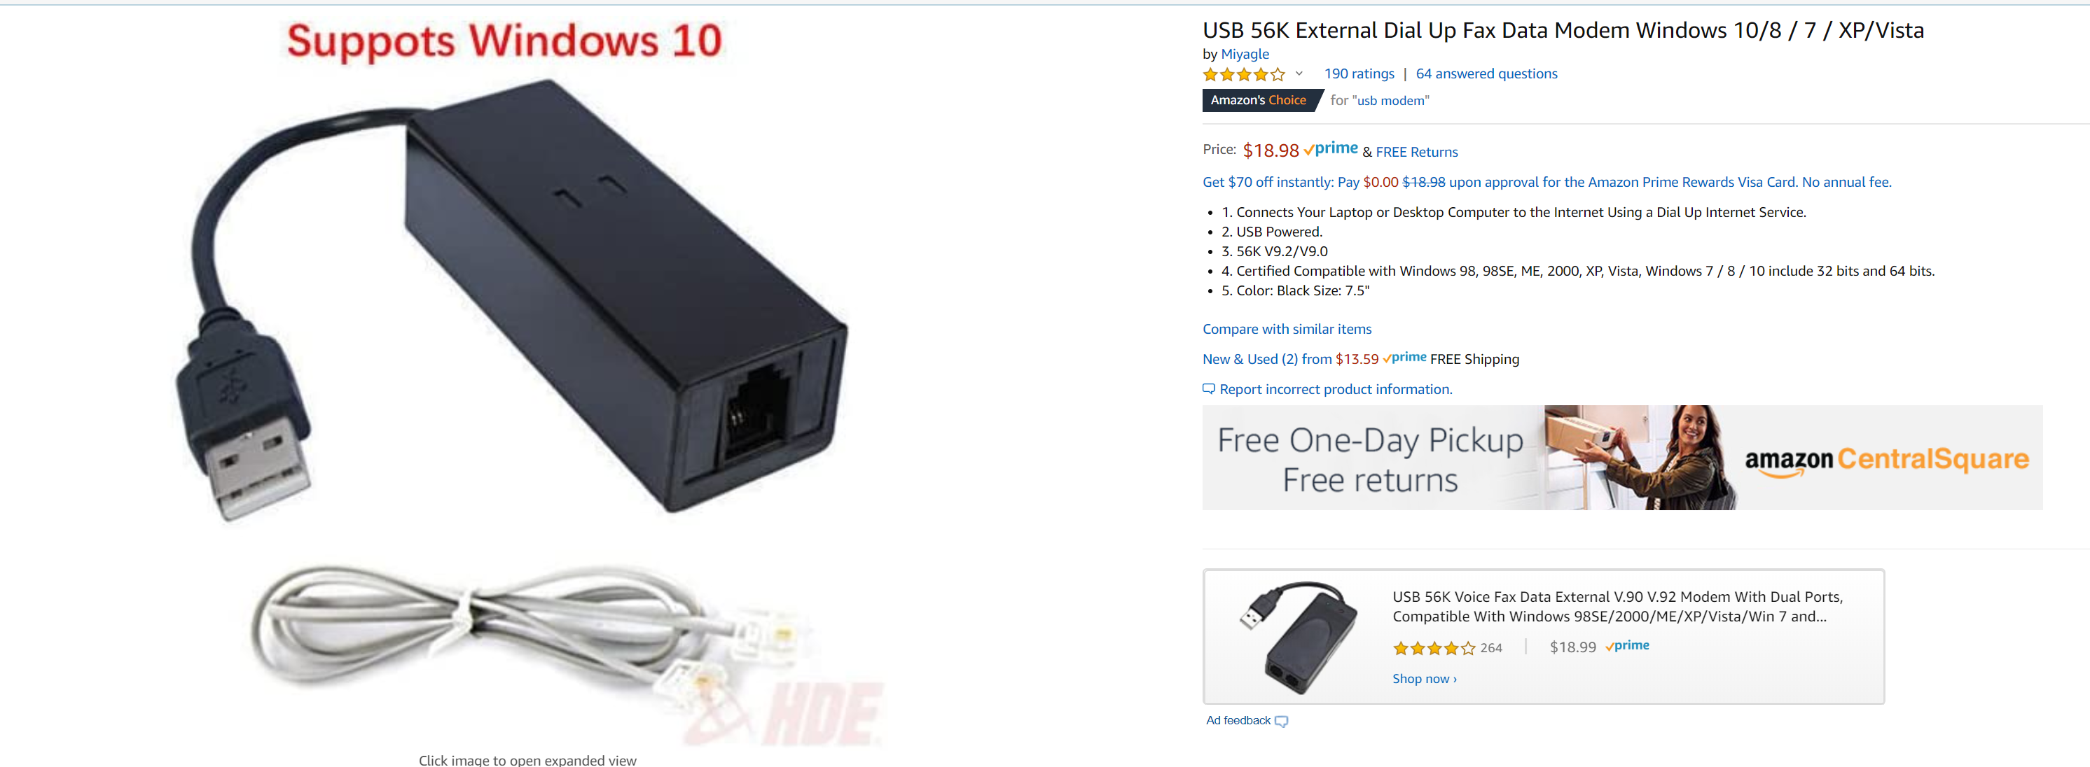Open the Prime Rewards Visa Card offer

tap(1546, 183)
